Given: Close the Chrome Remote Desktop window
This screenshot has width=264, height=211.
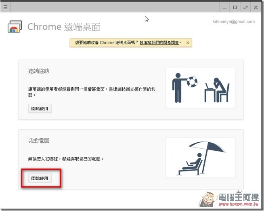Looking at the screenshot, I should 256,7.
